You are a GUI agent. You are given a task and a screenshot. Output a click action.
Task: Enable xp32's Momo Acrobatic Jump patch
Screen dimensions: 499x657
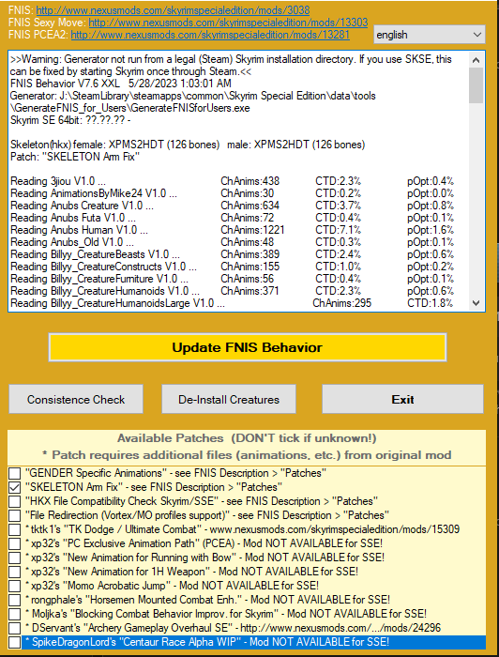pos(15,586)
